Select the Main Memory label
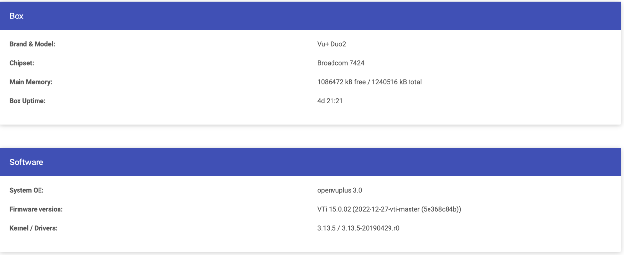 [31, 82]
